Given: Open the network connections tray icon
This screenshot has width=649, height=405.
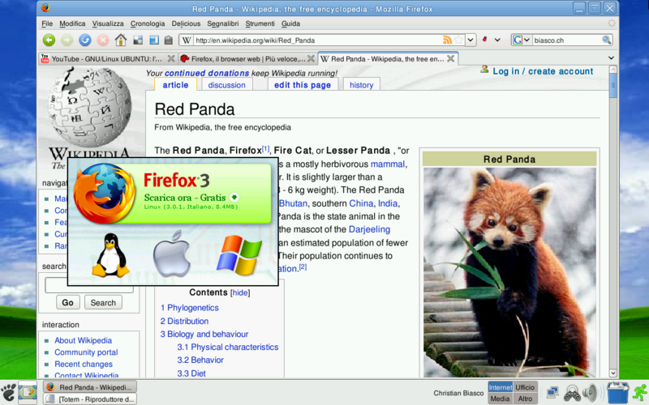Looking at the screenshot, I should pyautogui.click(x=552, y=392).
